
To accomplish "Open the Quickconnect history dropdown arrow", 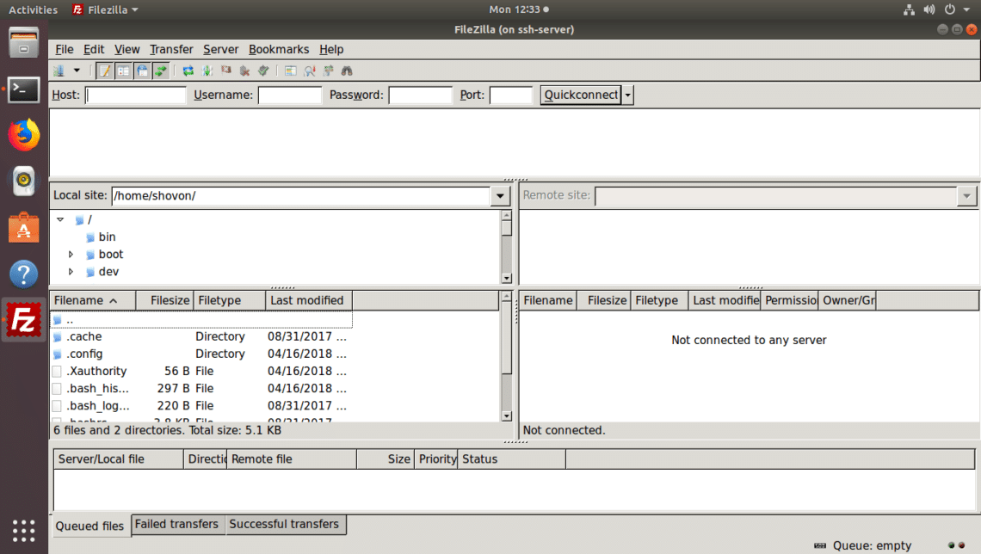I will [x=627, y=95].
